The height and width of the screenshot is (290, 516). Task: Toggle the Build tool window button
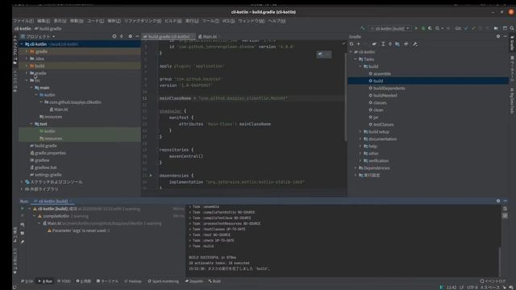214,281
